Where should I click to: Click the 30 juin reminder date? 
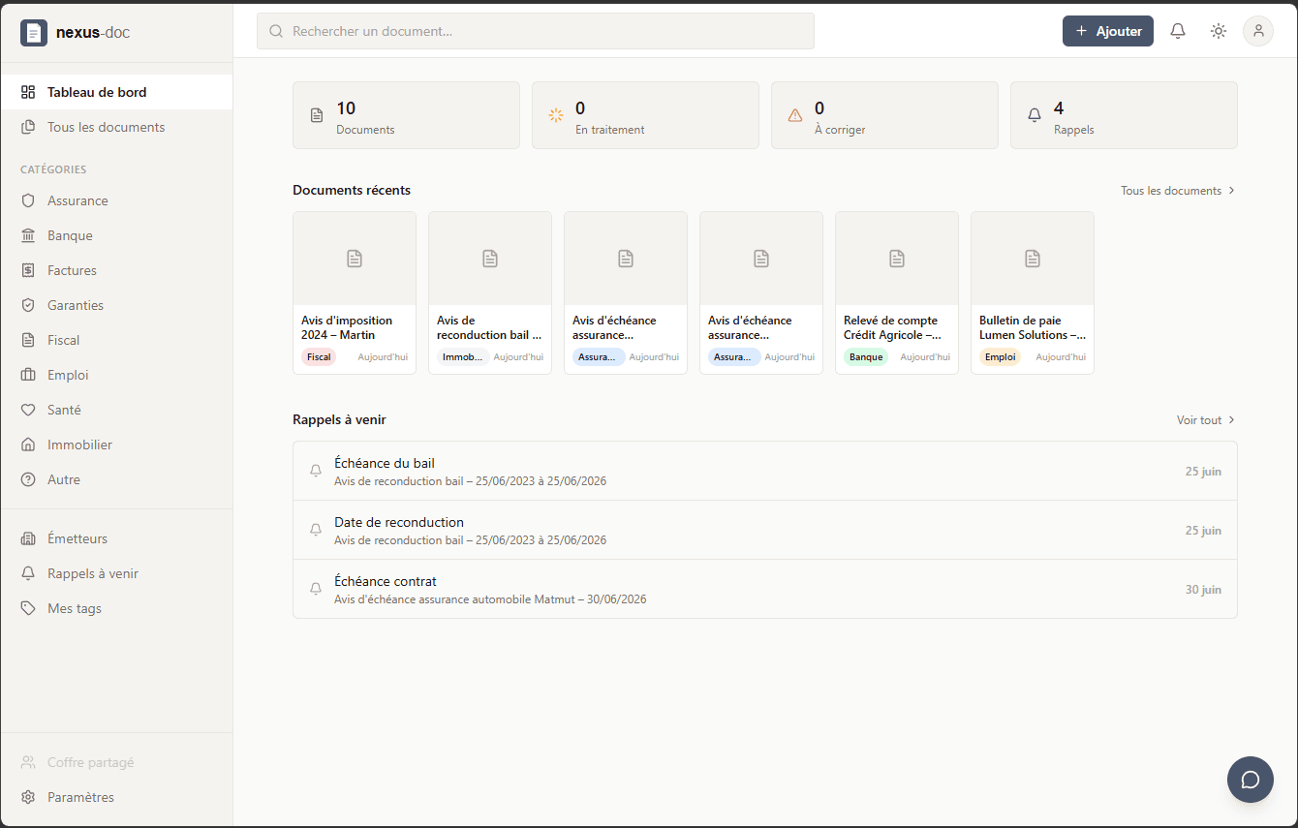[1203, 590]
